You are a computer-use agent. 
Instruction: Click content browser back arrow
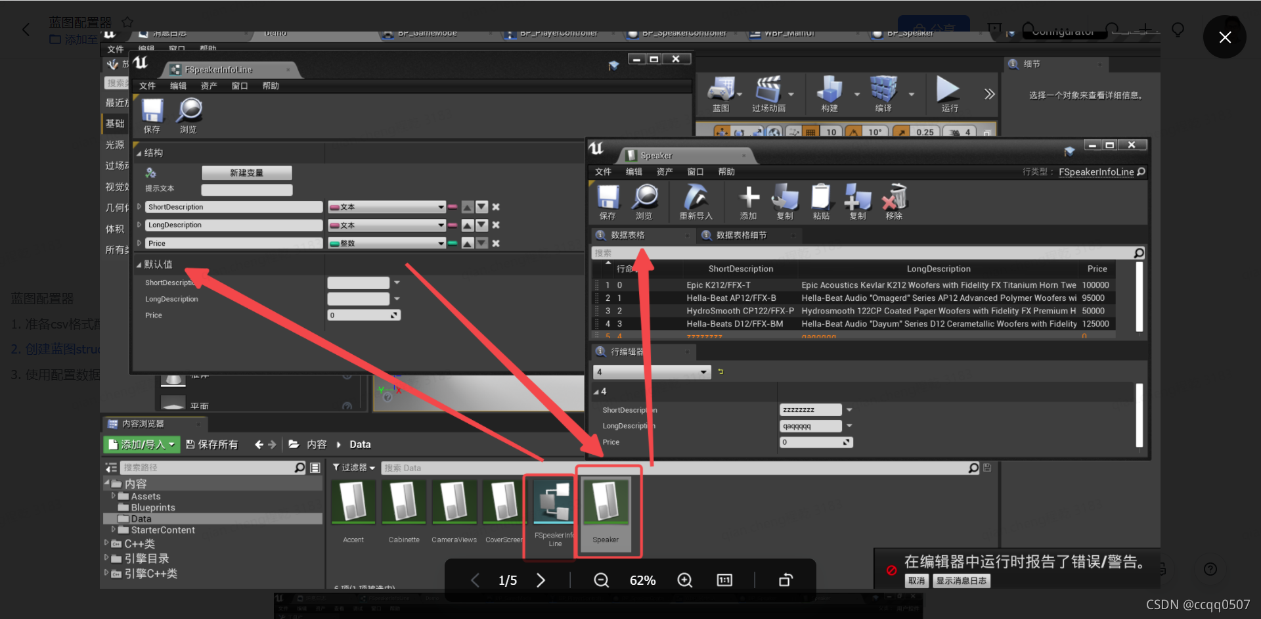tap(259, 445)
